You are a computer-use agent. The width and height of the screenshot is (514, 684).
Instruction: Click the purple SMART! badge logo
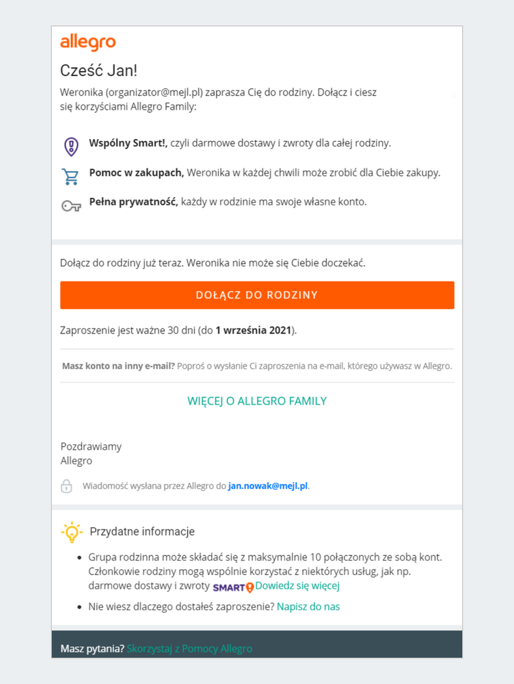(x=233, y=587)
